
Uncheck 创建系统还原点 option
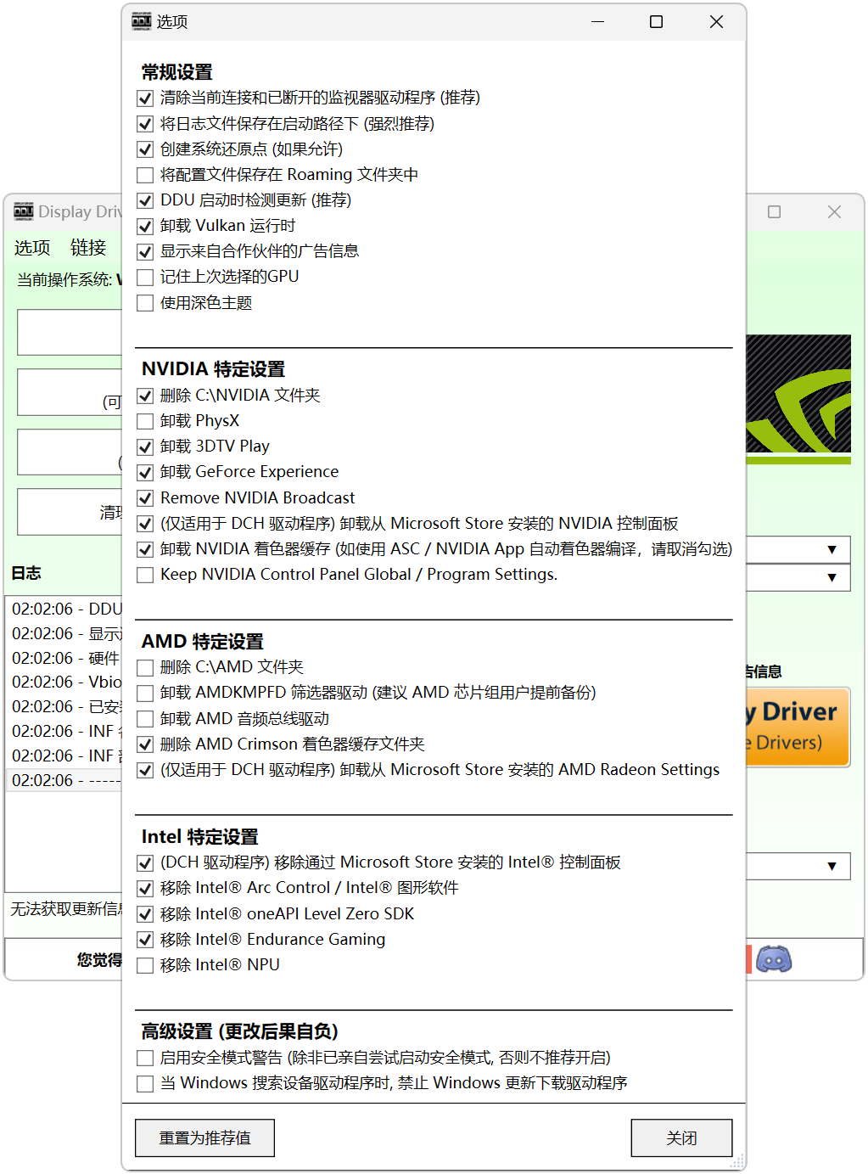[145, 149]
